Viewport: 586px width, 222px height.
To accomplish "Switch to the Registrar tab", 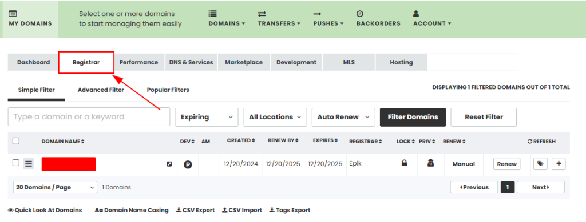I will 86,62.
